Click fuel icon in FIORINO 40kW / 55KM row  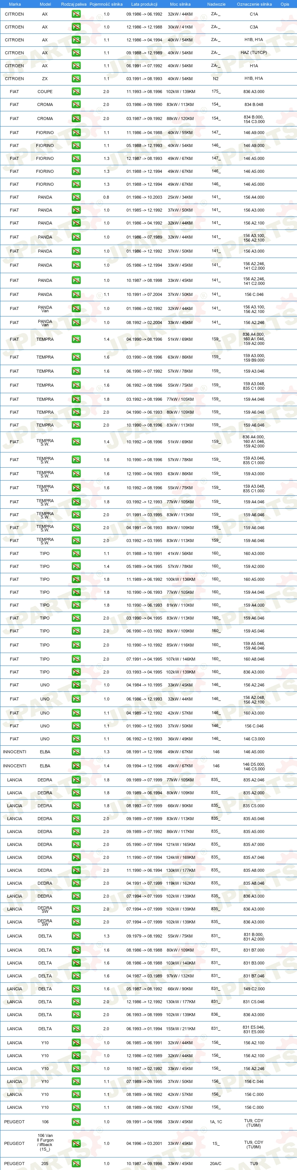[76, 133]
